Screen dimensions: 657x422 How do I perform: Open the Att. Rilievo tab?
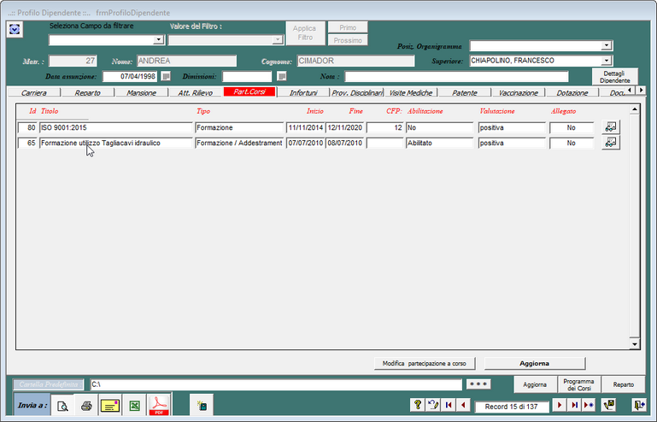(x=196, y=92)
